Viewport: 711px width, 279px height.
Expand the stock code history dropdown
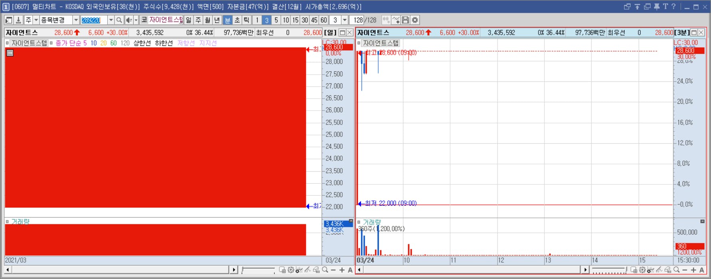pyautogui.click(x=111, y=20)
